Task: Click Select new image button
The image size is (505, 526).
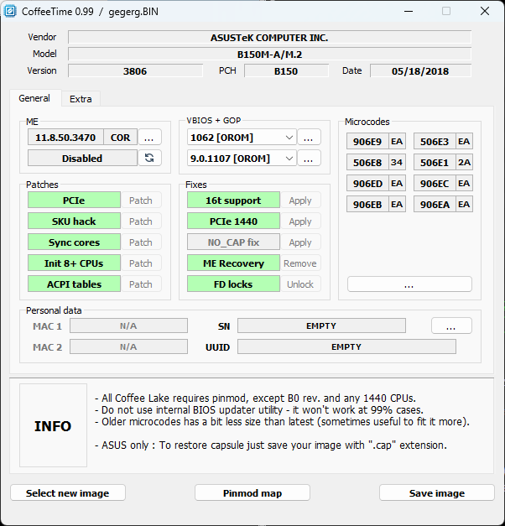Action: coord(68,492)
